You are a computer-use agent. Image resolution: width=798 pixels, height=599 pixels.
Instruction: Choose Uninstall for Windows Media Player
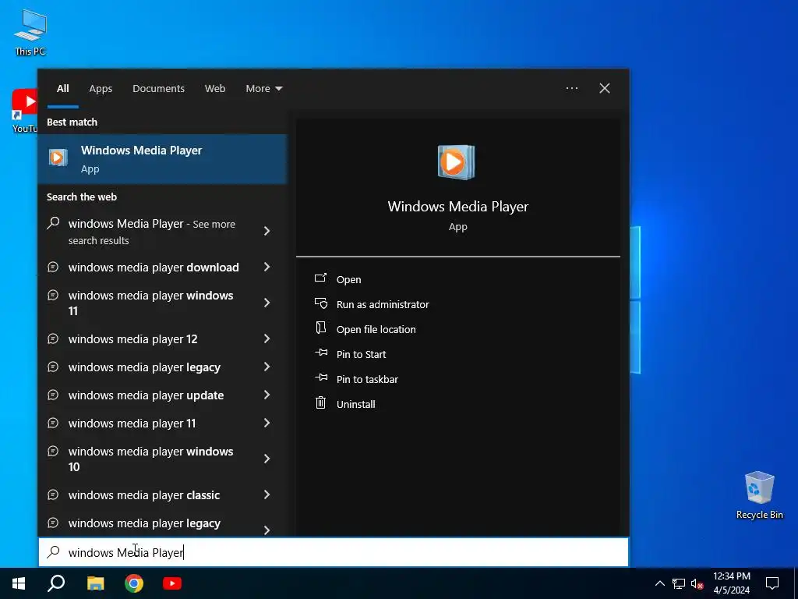(355, 404)
